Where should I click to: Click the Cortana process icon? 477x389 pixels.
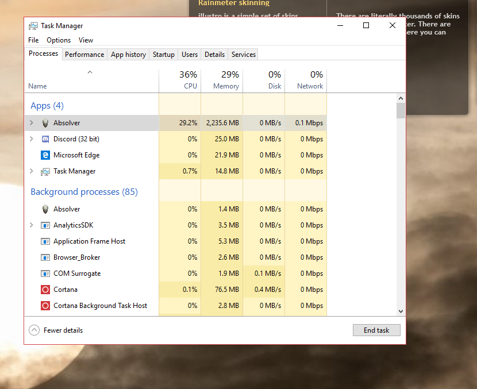(x=45, y=290)
